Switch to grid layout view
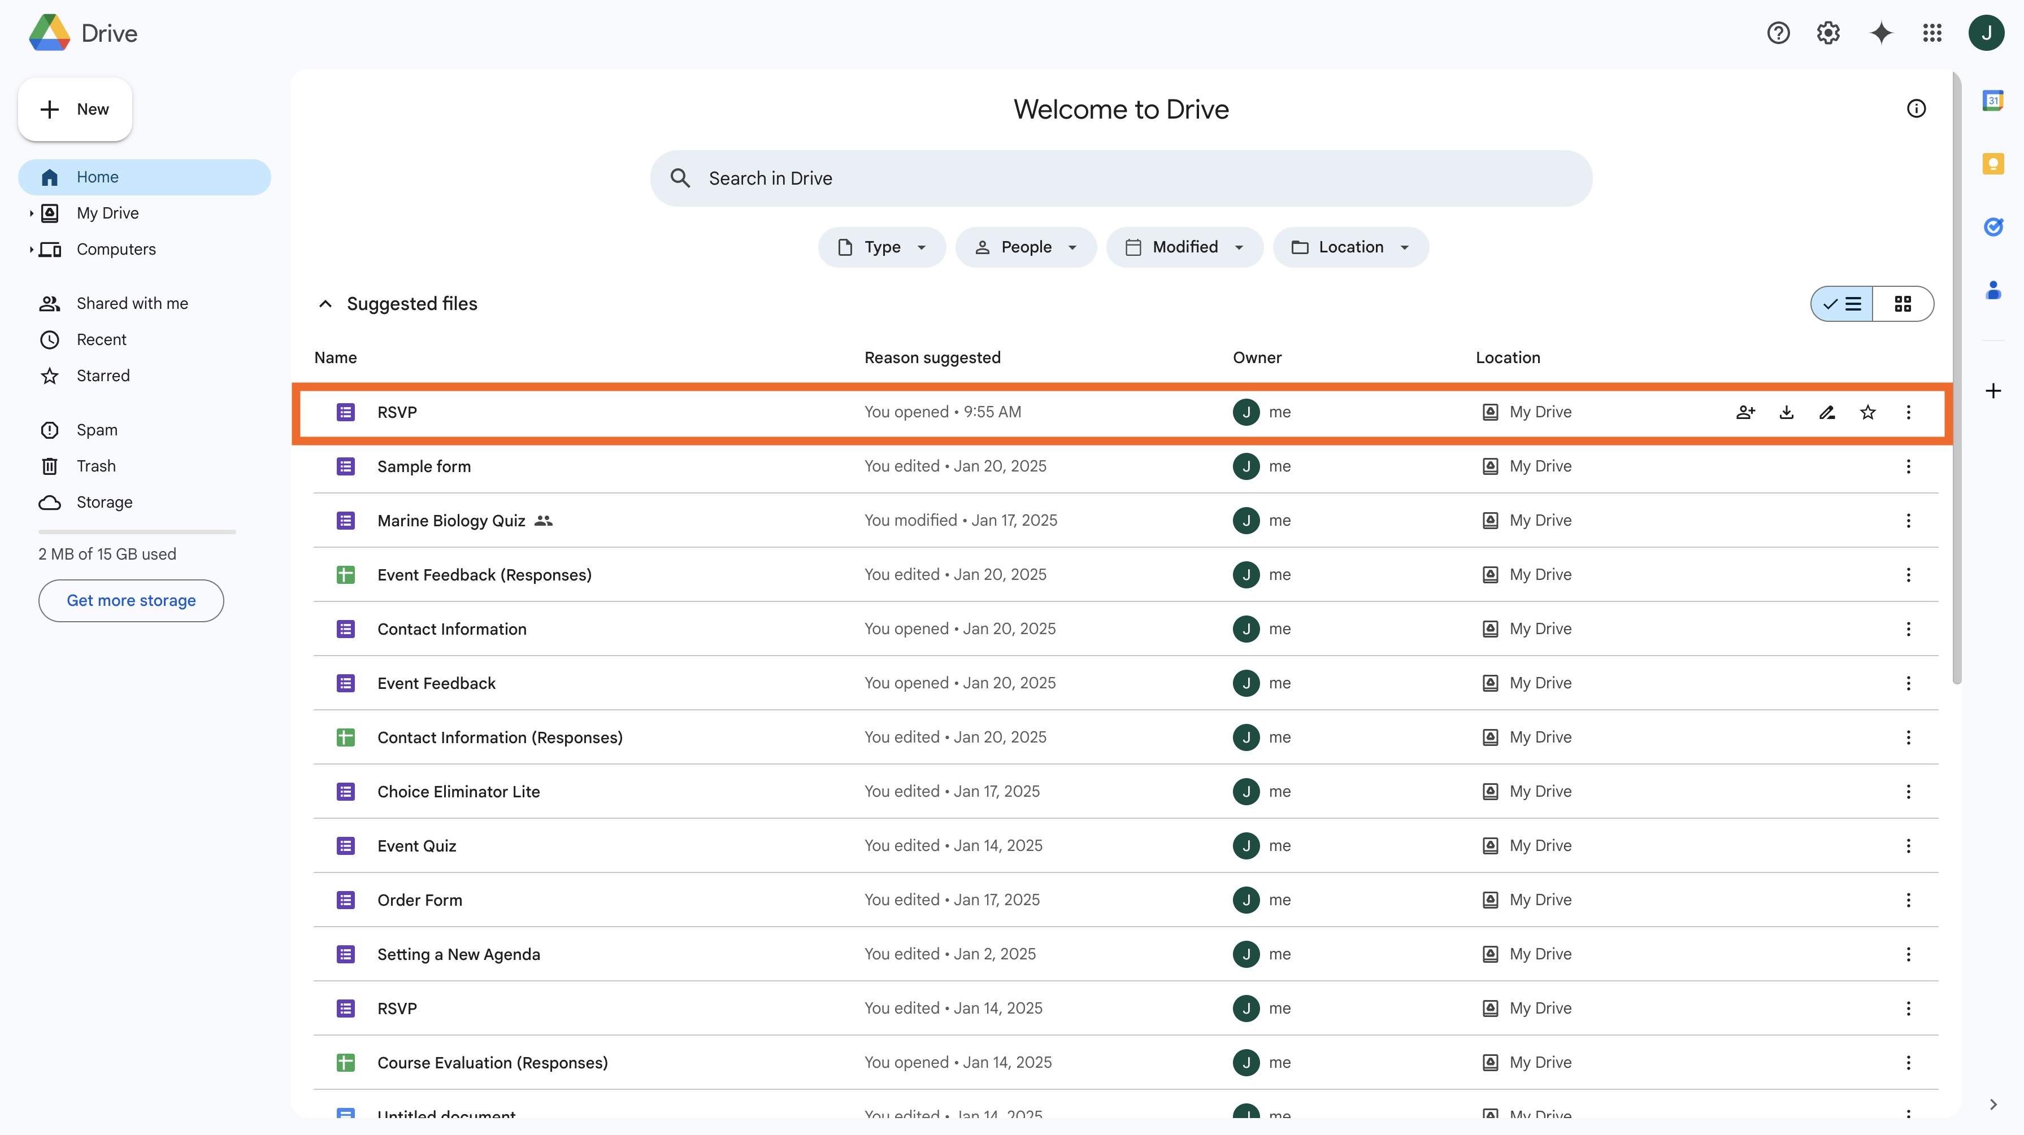2024x1135 pixels. click(1902, 304)
